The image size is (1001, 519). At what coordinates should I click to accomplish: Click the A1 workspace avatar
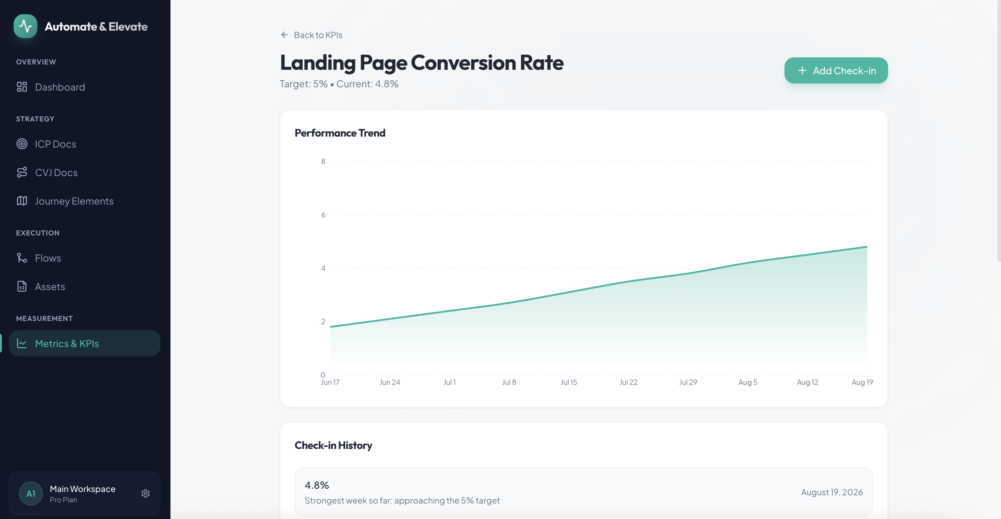pyautogui.click(x=31, y=493)
